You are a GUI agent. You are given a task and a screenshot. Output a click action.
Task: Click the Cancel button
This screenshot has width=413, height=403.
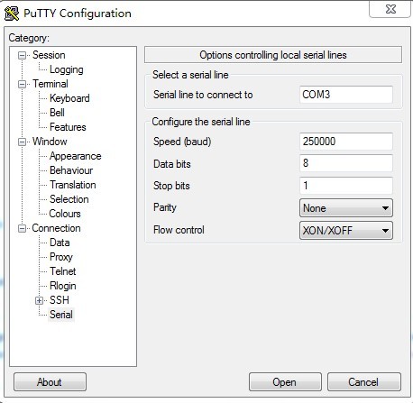tap(364, 382)
